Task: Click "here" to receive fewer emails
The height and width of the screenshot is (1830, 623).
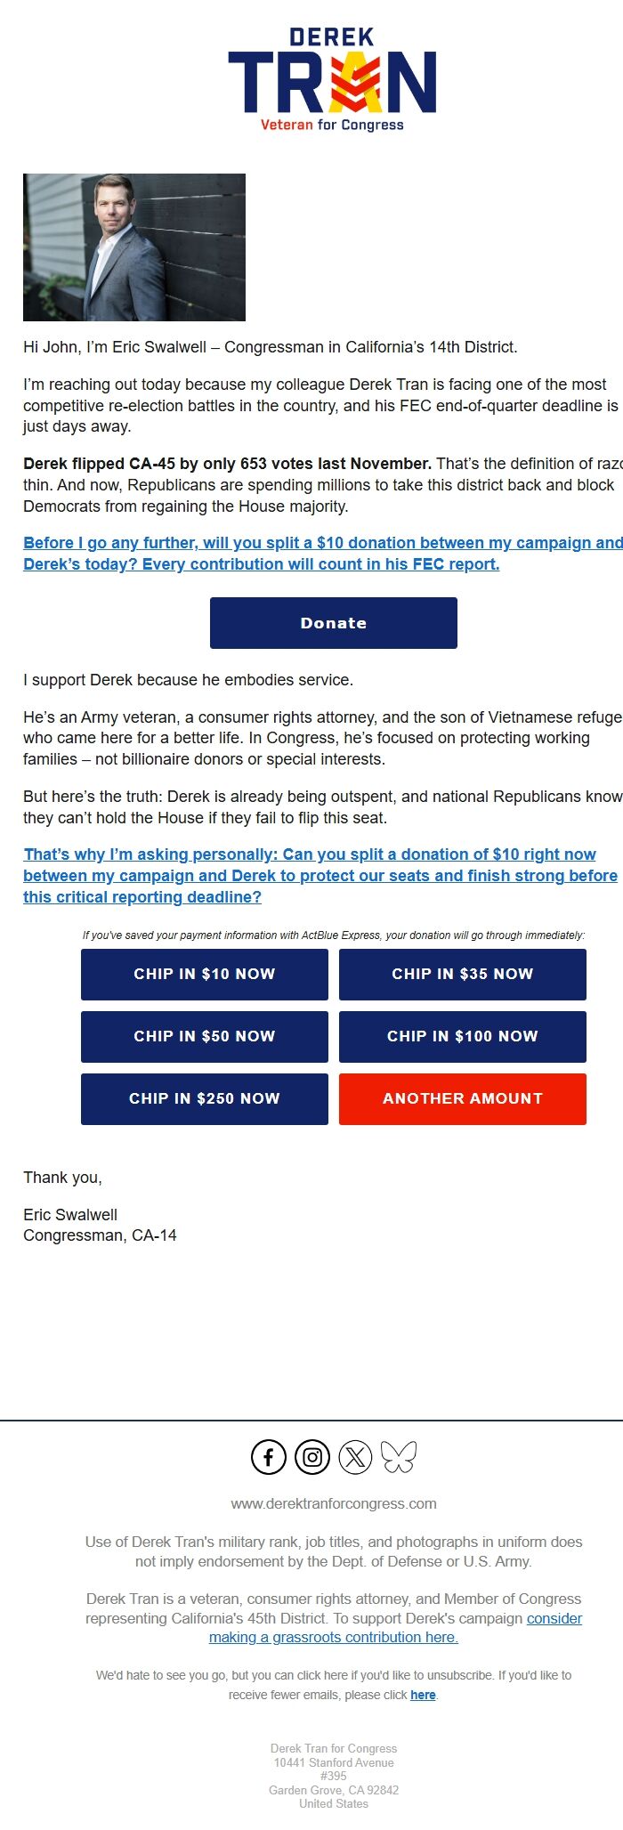Action: point(423,1696)
